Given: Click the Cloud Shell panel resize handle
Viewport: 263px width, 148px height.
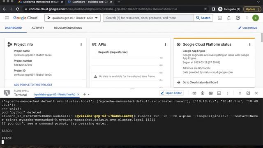Looking at the screenshot, I should click(x=132, y=89).
